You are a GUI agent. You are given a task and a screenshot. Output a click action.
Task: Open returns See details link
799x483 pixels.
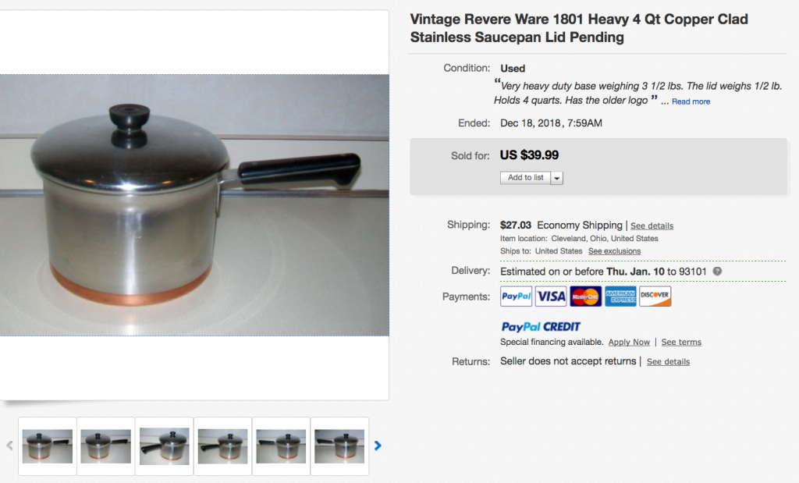tap(668, 362)
